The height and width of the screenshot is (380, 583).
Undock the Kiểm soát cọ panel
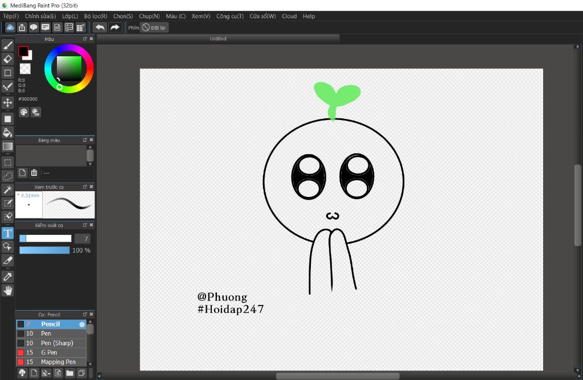[x=85, y=225]
